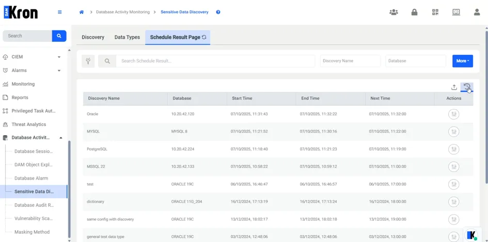Open actions icon for Oracle row
Image resolution: width=488 pixels, height=242 pixels.
point(454,114)
